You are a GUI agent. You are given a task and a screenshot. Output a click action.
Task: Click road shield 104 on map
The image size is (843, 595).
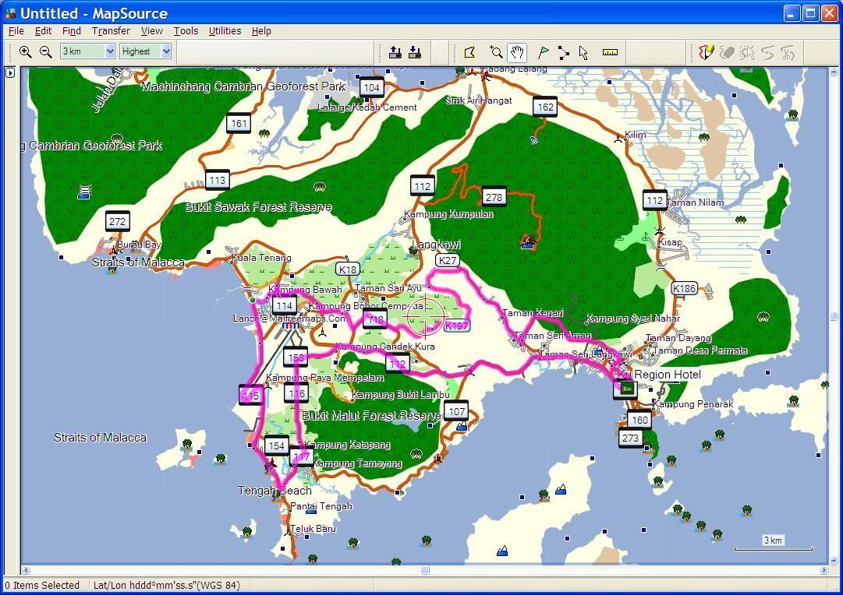click(371, 87)
